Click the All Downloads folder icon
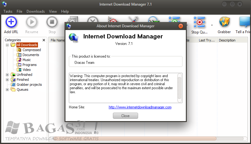The image size is (251, 144). [13, 45]
